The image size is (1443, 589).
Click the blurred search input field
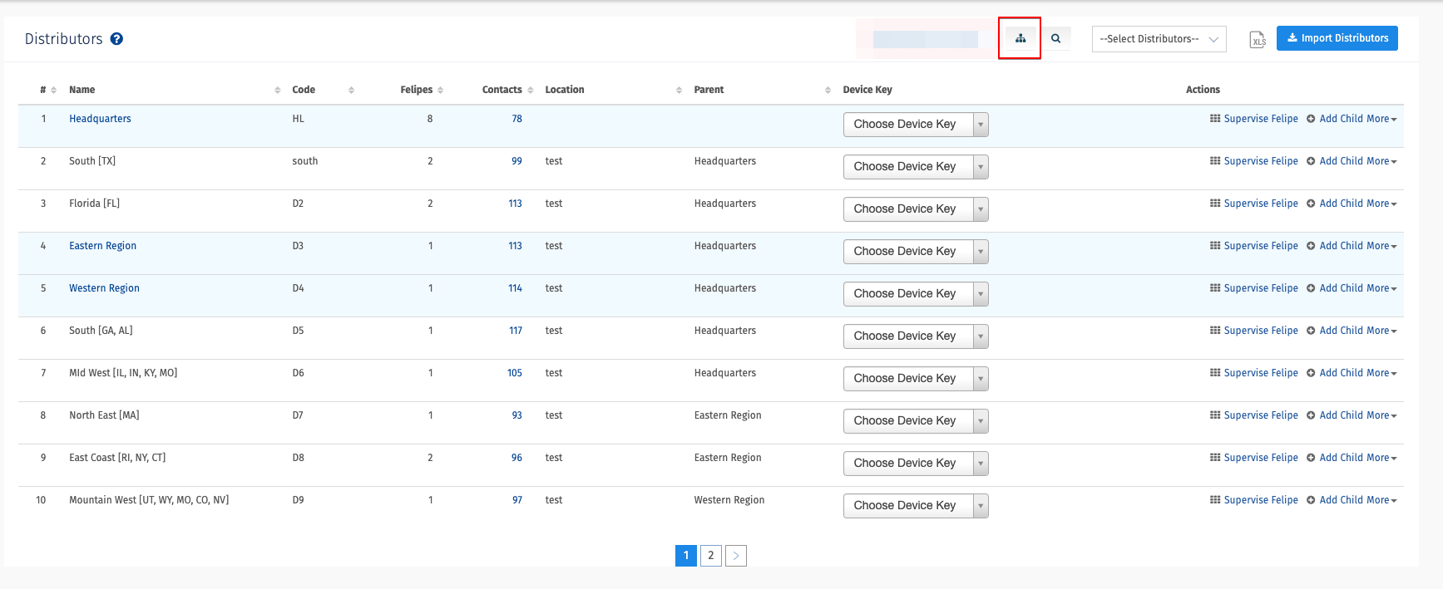(925, 39)
